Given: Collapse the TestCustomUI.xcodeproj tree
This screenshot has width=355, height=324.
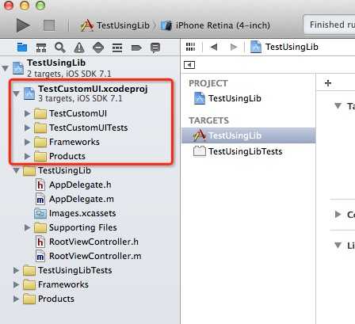Looking at the screenshot, I should coord(16,93).
